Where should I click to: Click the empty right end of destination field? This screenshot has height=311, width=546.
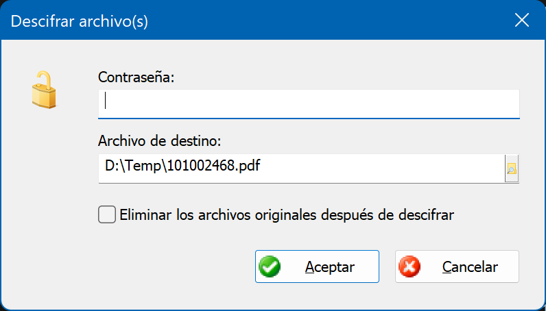[x=383, y=169]
